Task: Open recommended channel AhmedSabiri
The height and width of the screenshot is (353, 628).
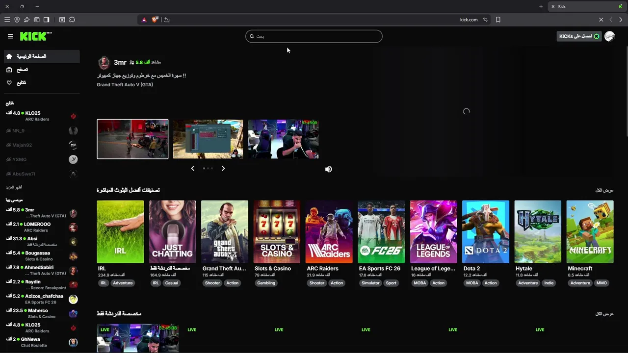Action: click(41, 270)
